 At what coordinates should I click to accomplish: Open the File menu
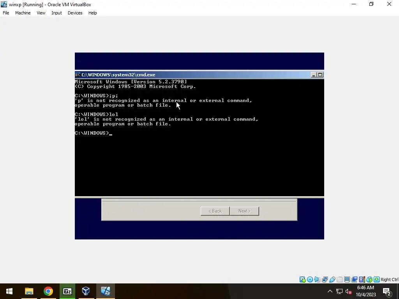[x=6, y=13]
